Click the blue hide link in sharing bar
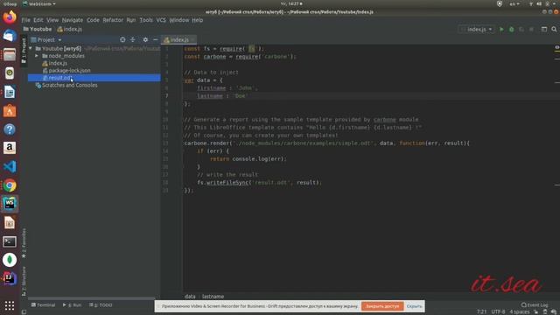The height and width of the screenshot is (315, 560). (414, 306)
